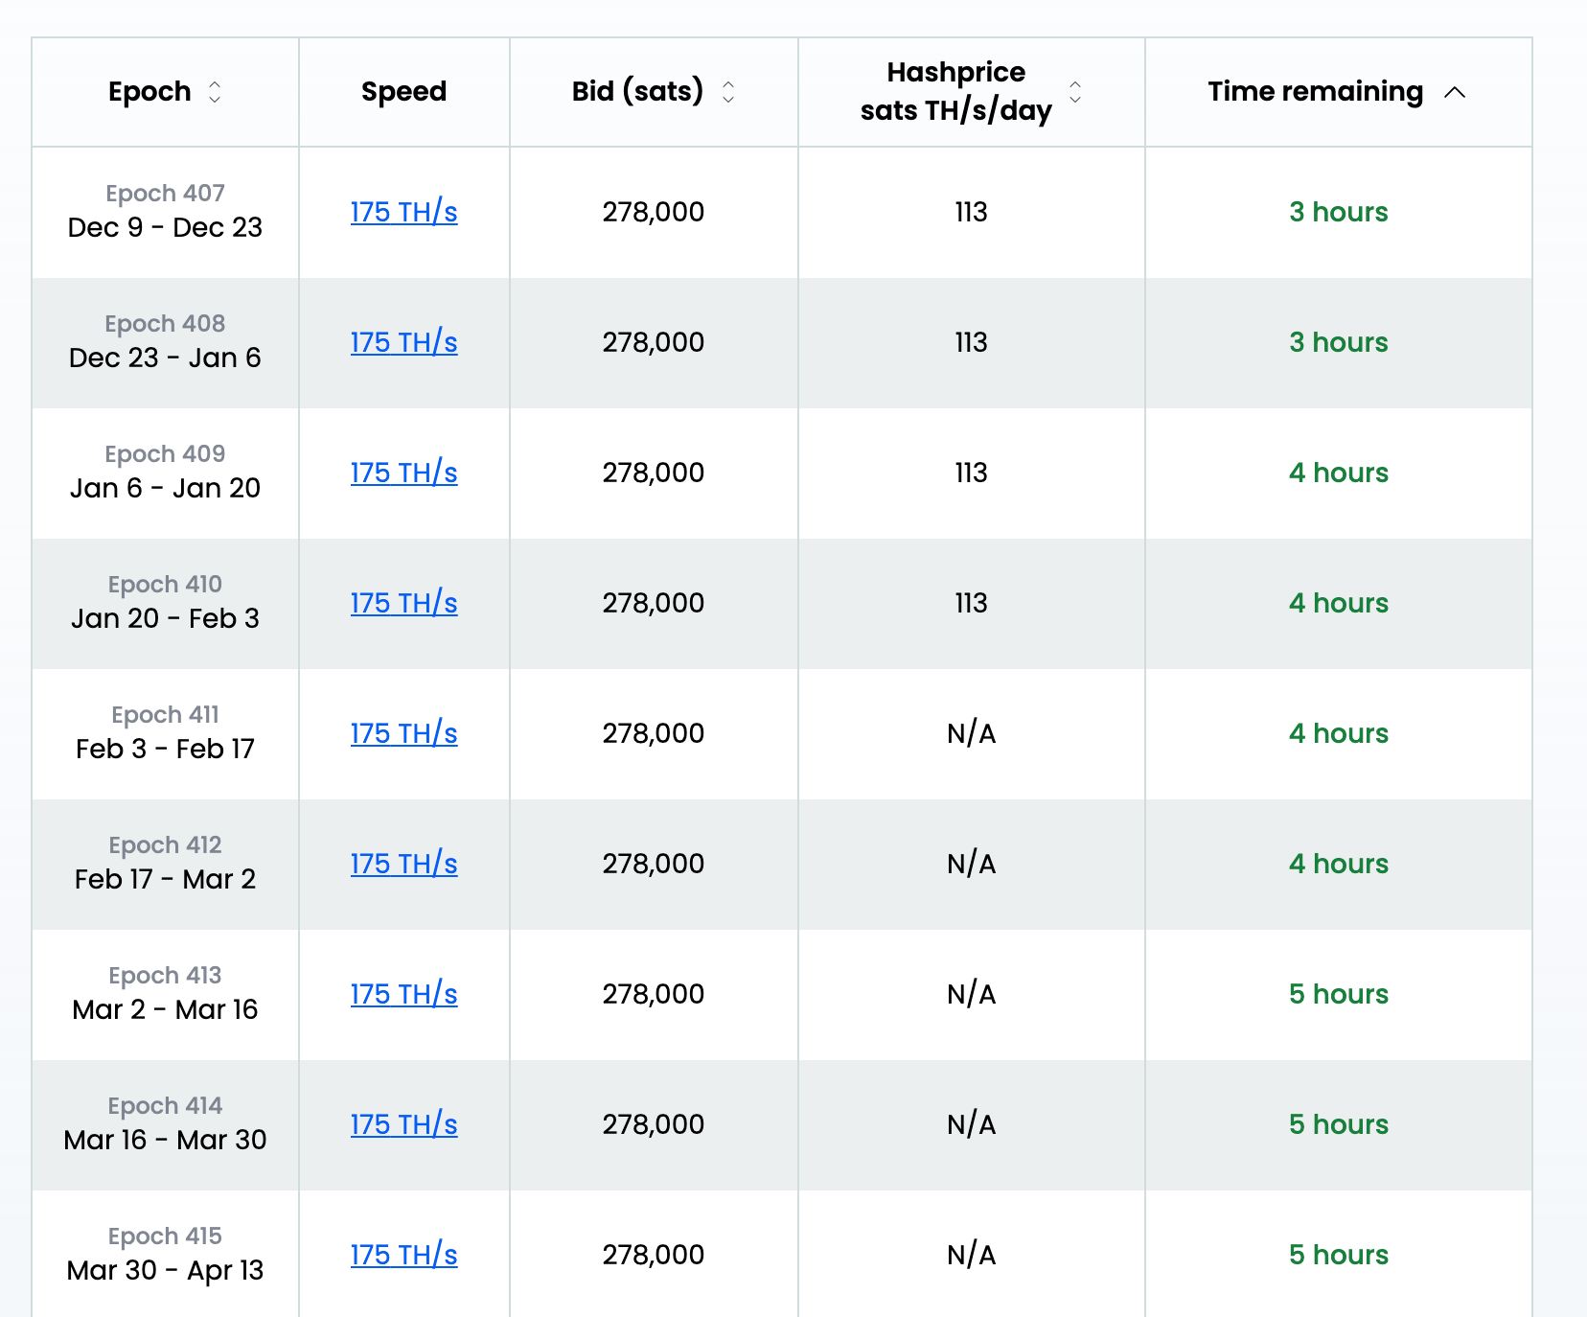This screenshot has width=1587, height=1317.
Task: Click the Bid (sats) sort arrows
Action: point(728,92)
